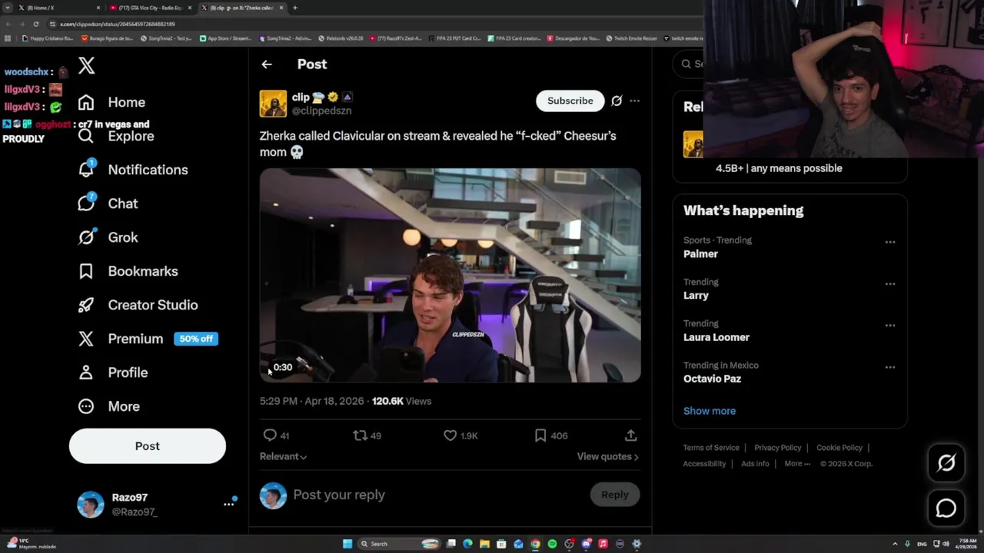Click the Razo97 account avatar at bottom left
Screen dimensions: 984x553
(x=91, y=505)
